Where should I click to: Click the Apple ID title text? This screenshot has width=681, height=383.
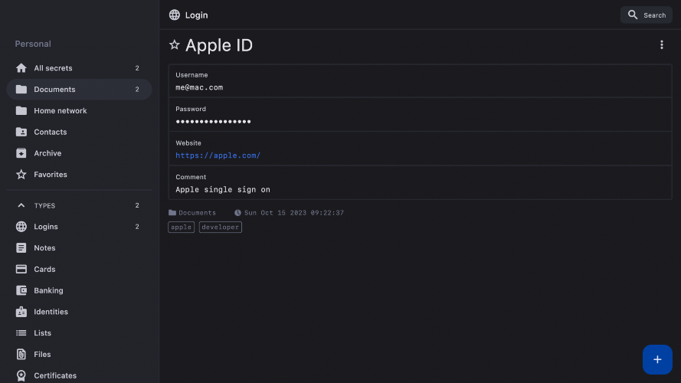[x=219, y=45]
